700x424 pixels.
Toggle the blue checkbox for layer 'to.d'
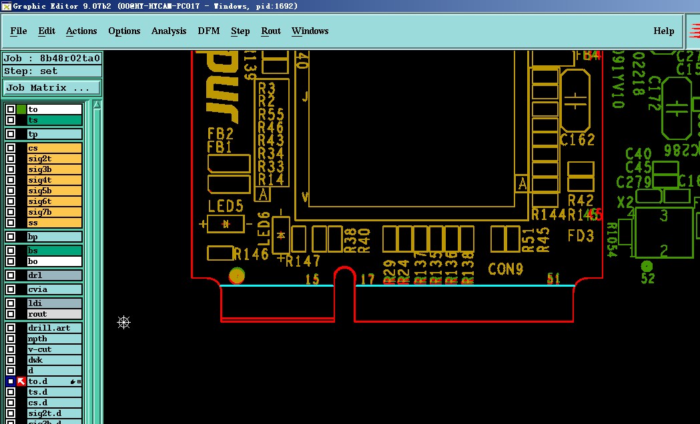click(x=10, y=381)
